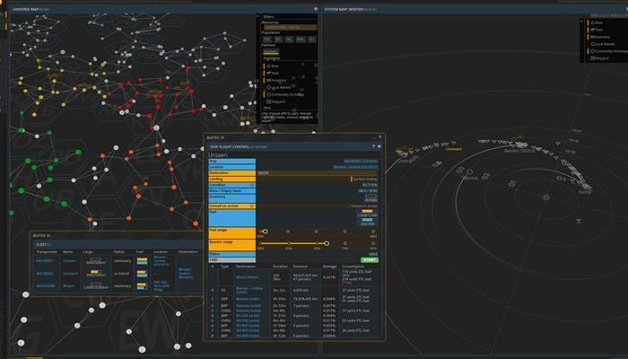
Task: Open the location link in flight control
Action: point(355,167)
